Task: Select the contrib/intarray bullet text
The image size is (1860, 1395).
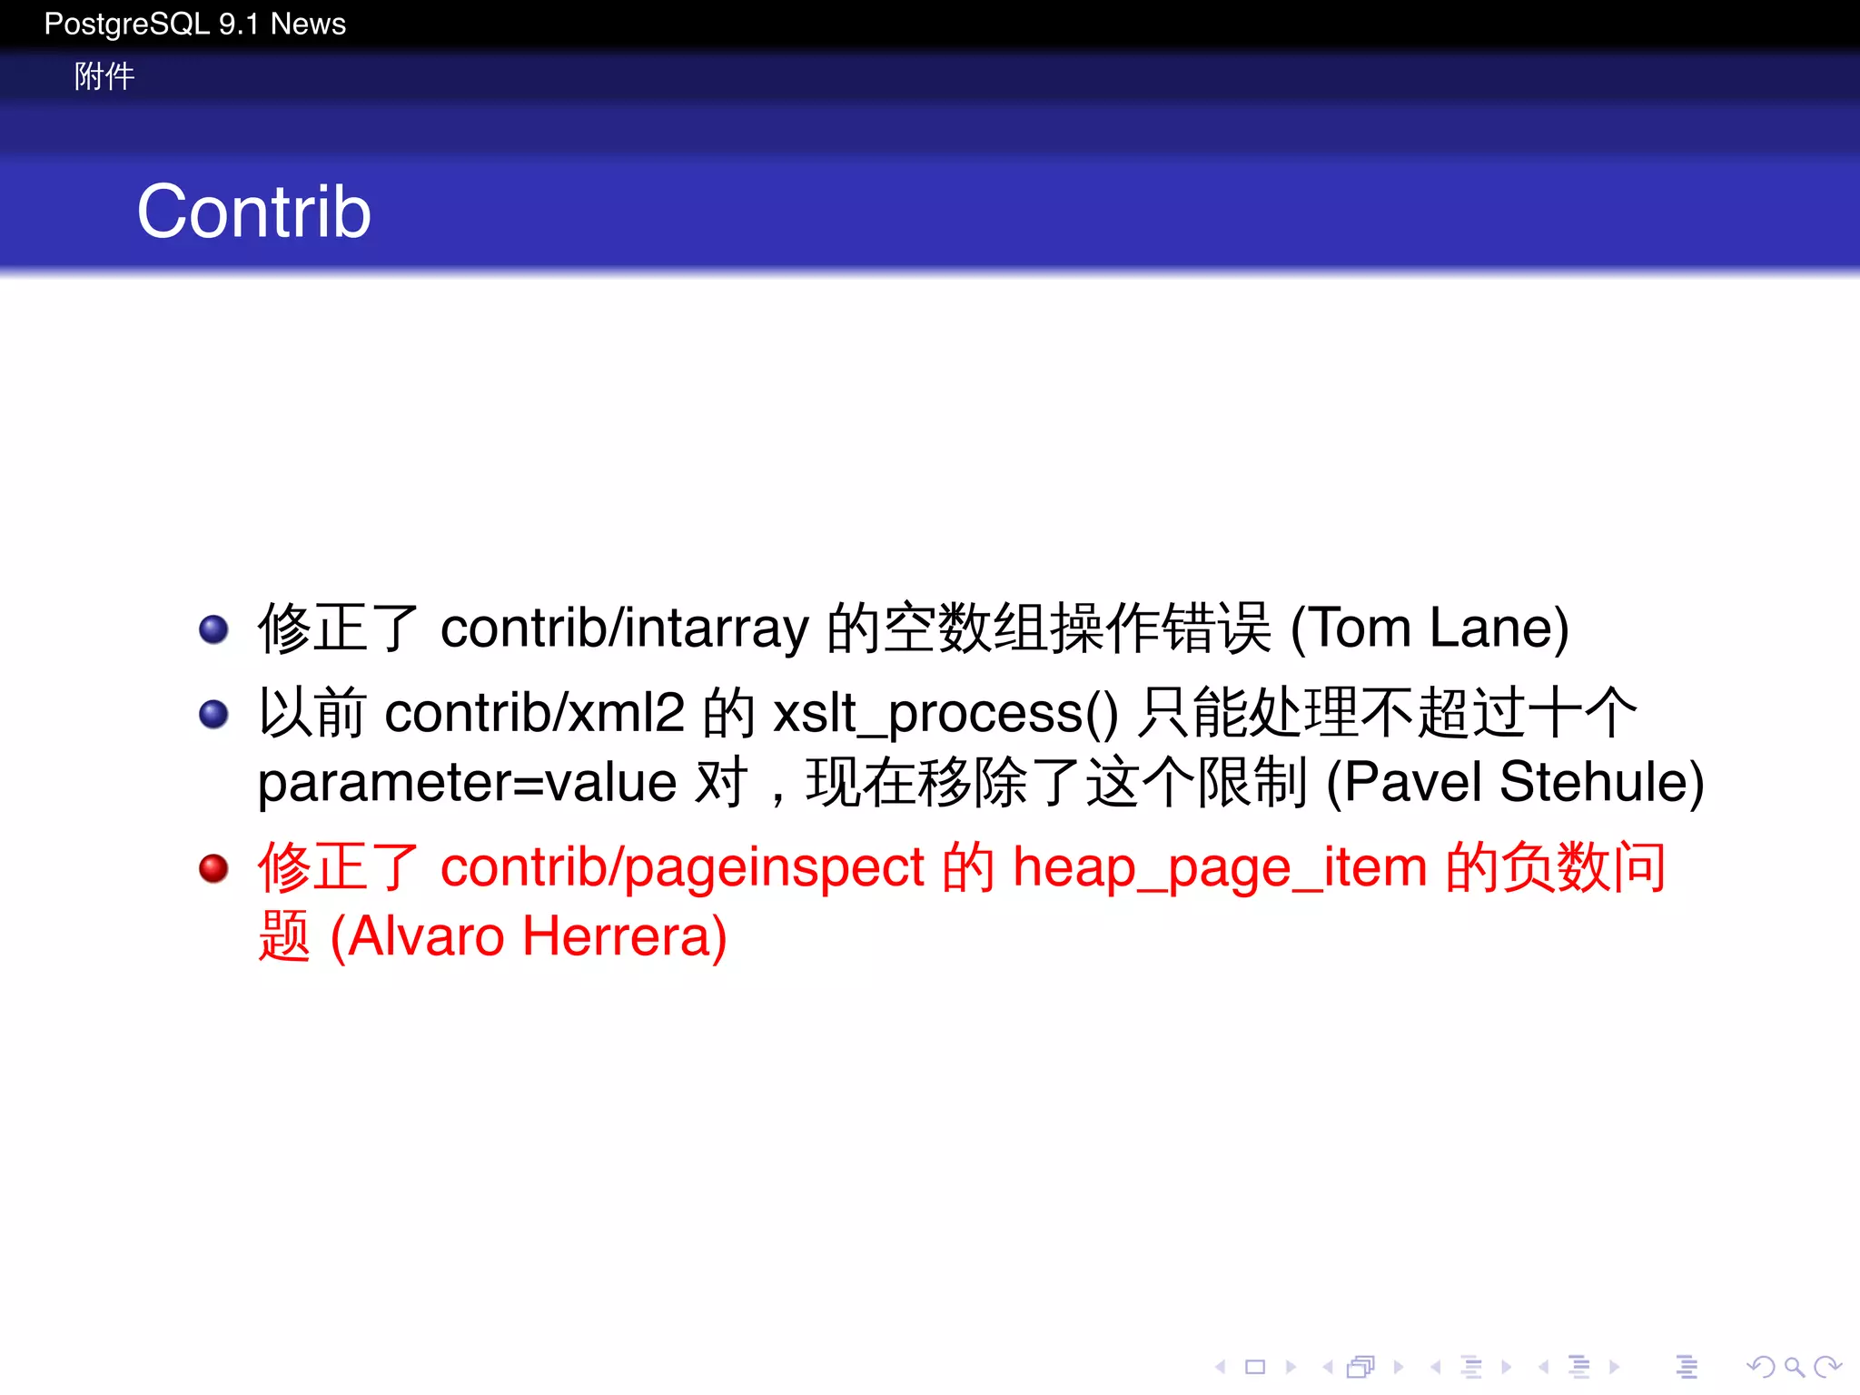Action: coord(913,628)
